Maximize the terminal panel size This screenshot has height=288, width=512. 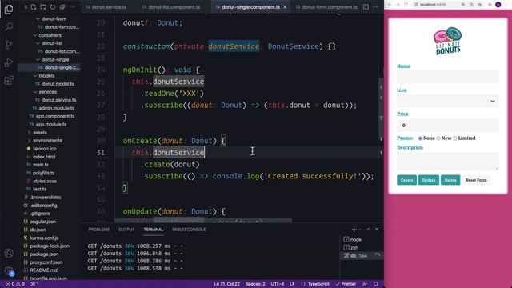point(369,230)
